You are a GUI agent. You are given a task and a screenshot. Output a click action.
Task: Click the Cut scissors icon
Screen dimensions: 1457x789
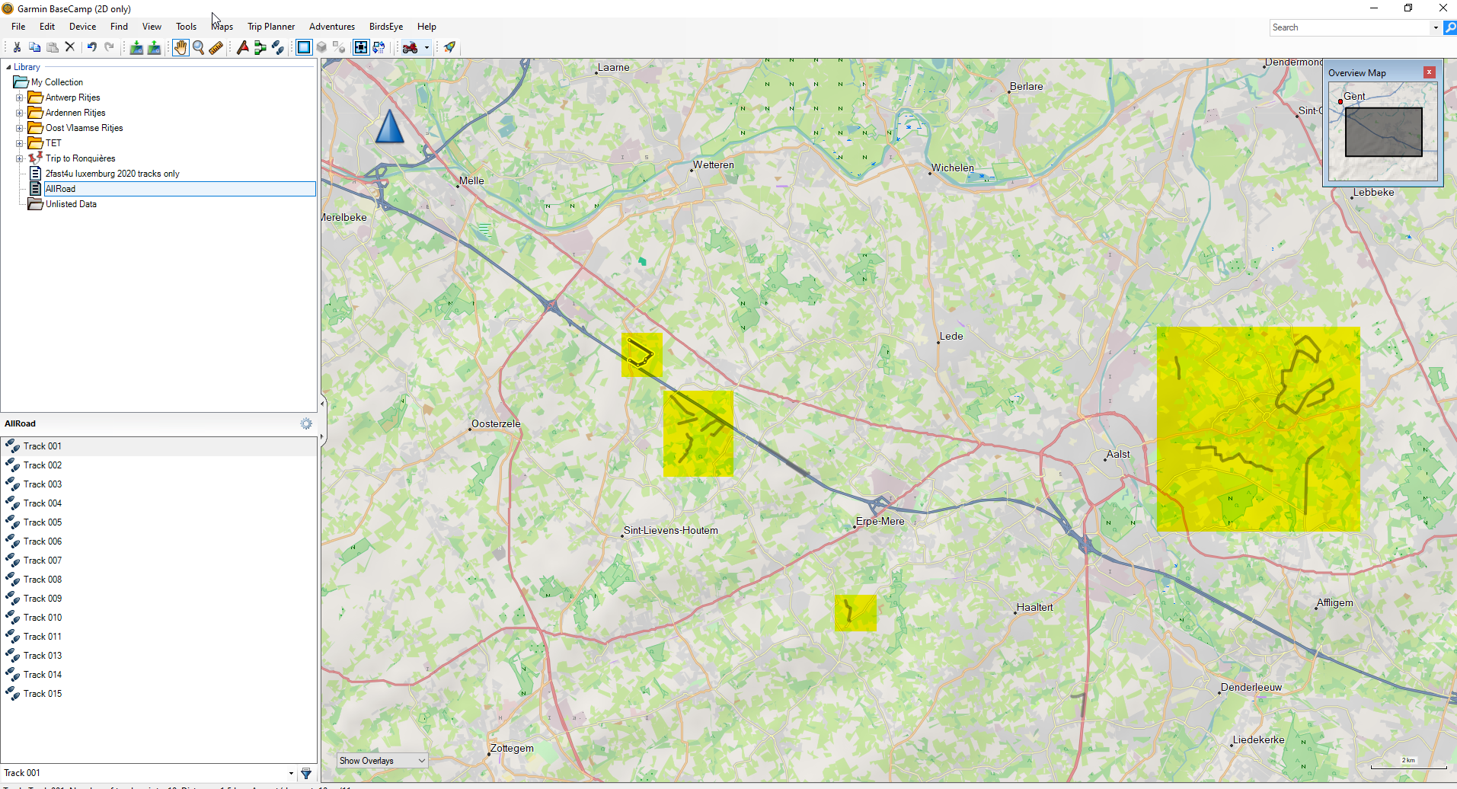[x=17, y=47]
